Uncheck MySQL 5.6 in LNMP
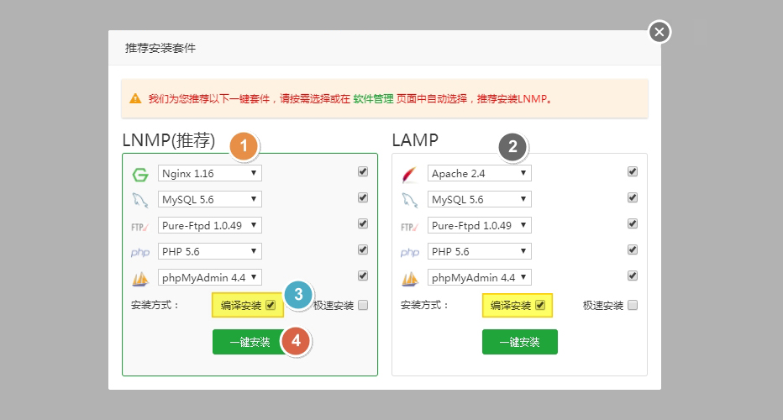The height and width of the screenshot is (420, 783). click(363, 197)
